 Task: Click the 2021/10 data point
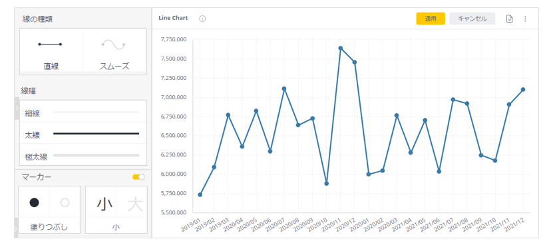495,160
